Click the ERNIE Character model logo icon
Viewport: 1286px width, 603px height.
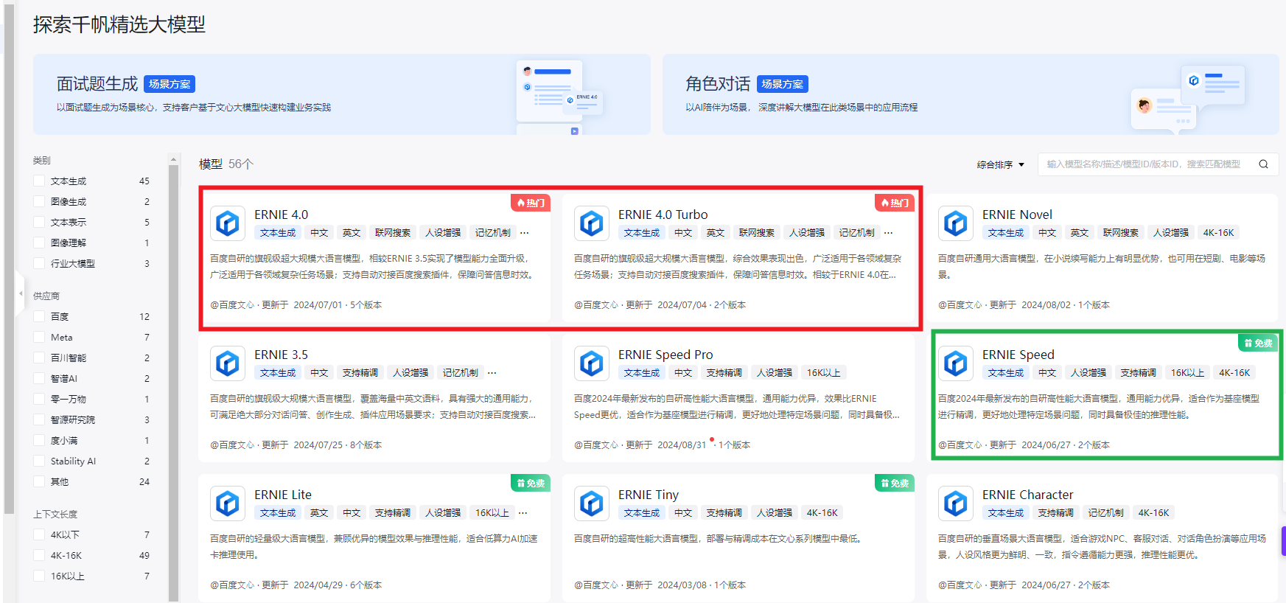[955, 503]
